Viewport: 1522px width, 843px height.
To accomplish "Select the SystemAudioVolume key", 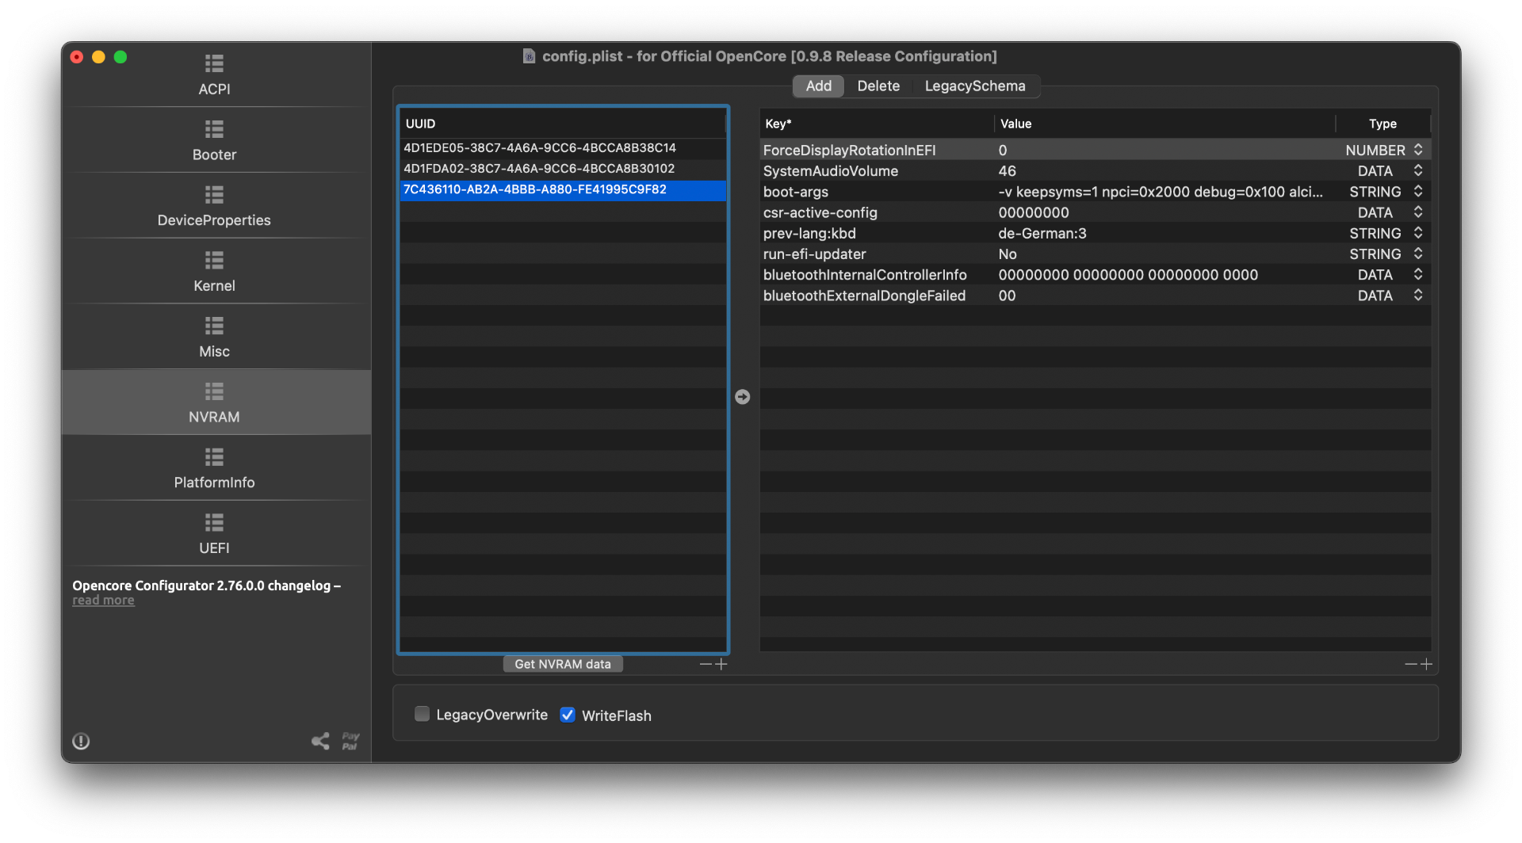I will click(830, 170).
